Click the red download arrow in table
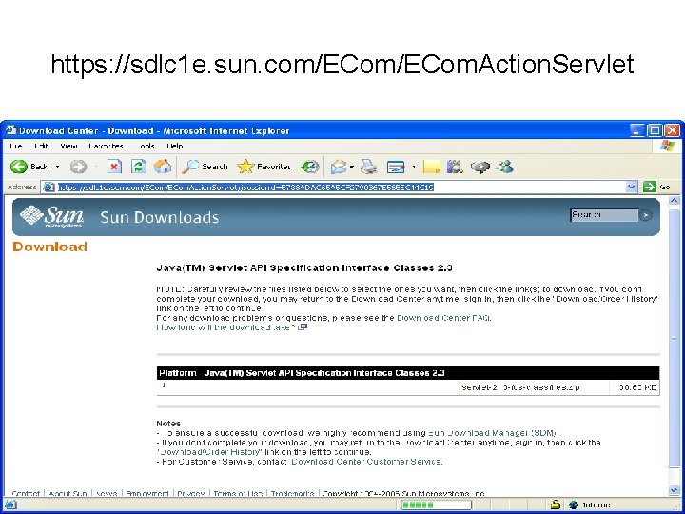This screenshot has height=514, width=685. [x=164, y=385]
